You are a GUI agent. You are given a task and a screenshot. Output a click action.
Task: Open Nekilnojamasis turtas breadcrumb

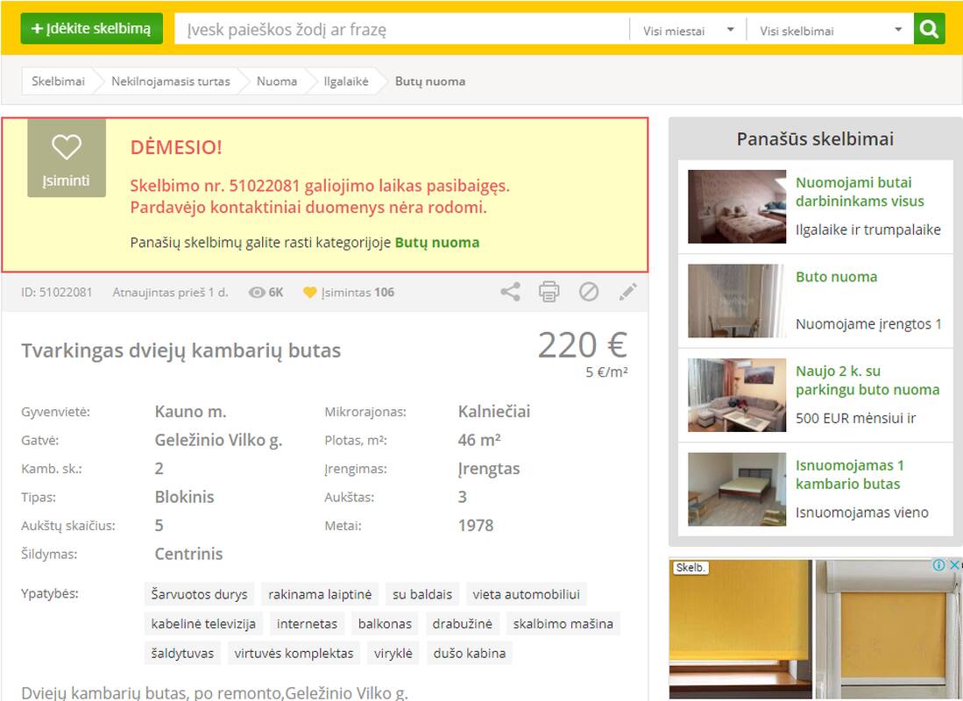[x=170, y=81]
